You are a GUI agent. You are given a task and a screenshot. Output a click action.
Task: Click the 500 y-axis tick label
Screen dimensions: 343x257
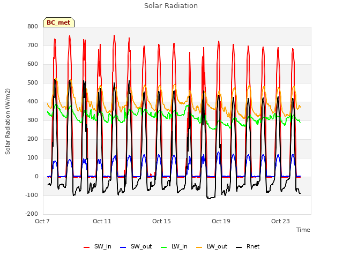click(33, 83)
